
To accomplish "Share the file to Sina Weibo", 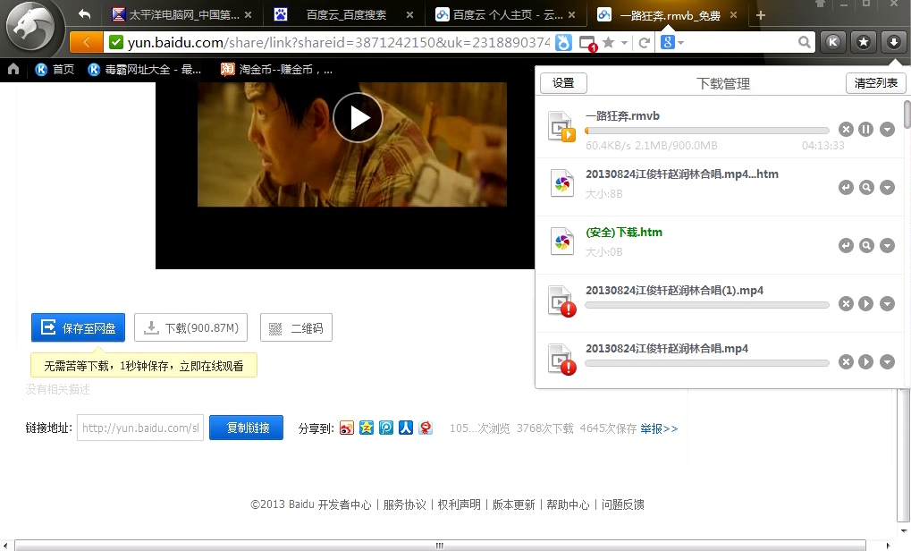I will pos(347,428).
